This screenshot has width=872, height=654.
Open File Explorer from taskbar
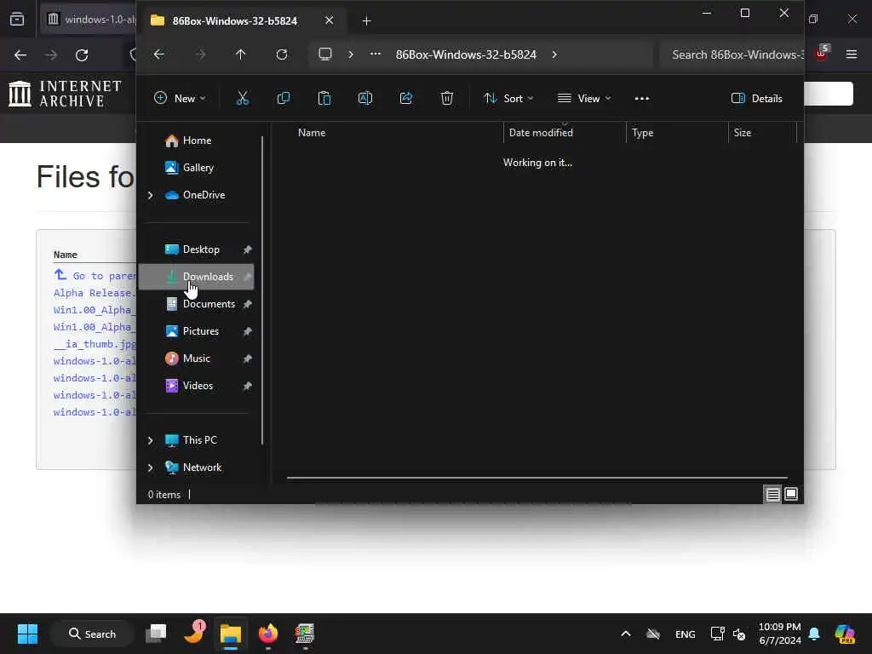coord(230,634)
